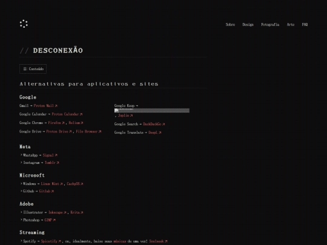
Task: Open the Proton Drive link
Action: tap(59, 131)
